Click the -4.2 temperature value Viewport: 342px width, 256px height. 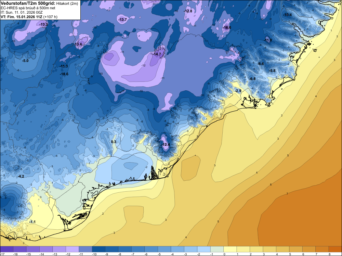(21, 176)
